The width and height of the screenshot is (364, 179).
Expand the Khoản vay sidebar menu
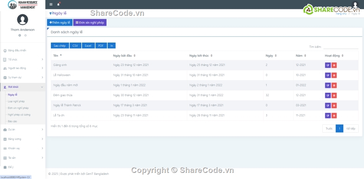click(x=23, y=148)
